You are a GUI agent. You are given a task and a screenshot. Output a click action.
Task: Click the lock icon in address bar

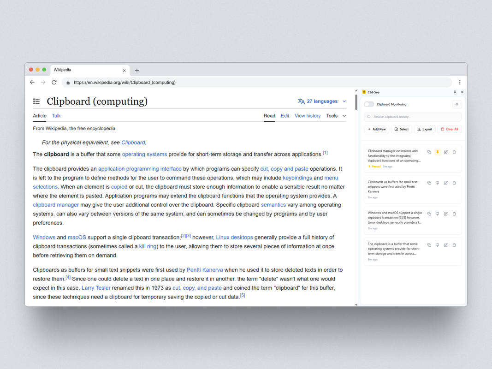coord(68,83)
